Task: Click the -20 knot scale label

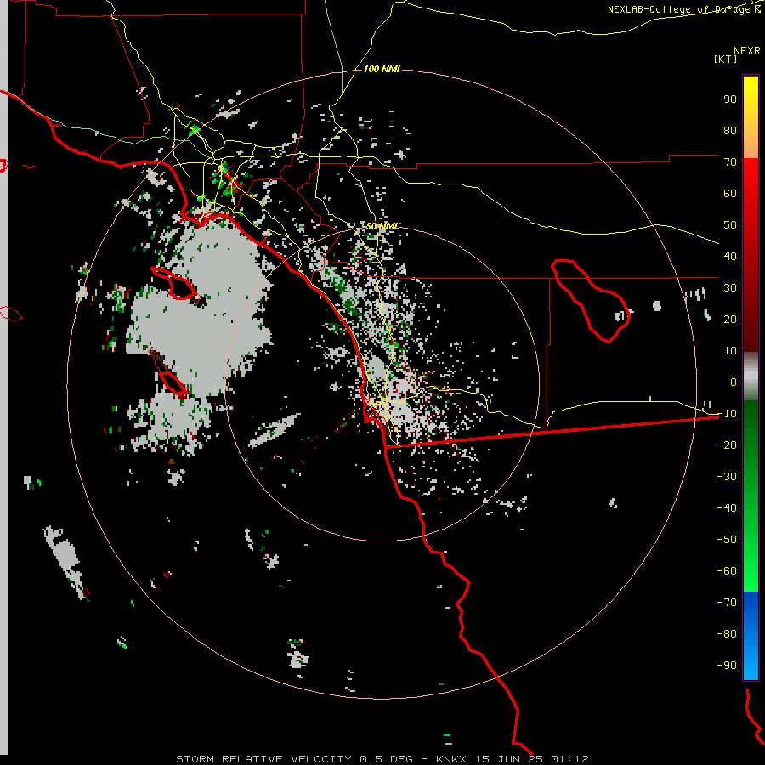Action: [x=727, y=445]
